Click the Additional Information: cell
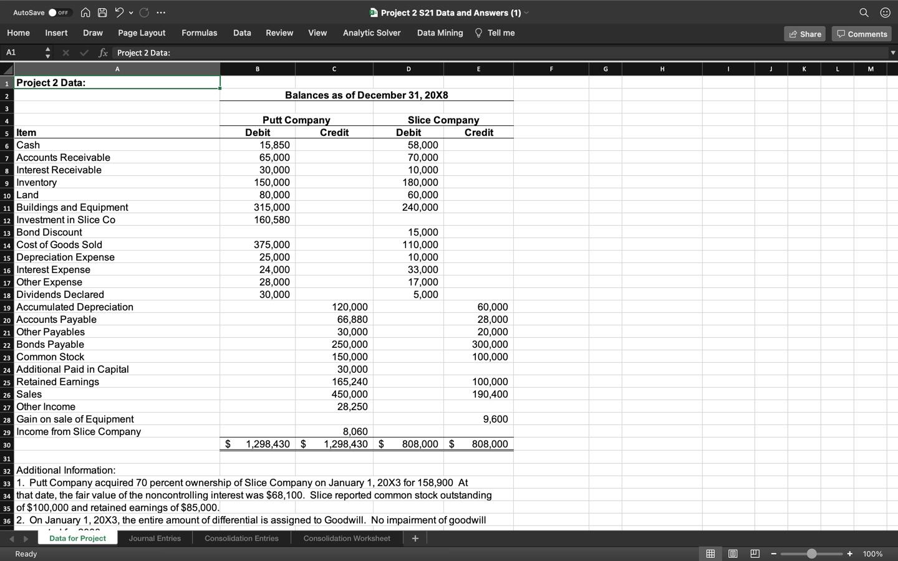This screenshot has width=898, height=561. 117,471
